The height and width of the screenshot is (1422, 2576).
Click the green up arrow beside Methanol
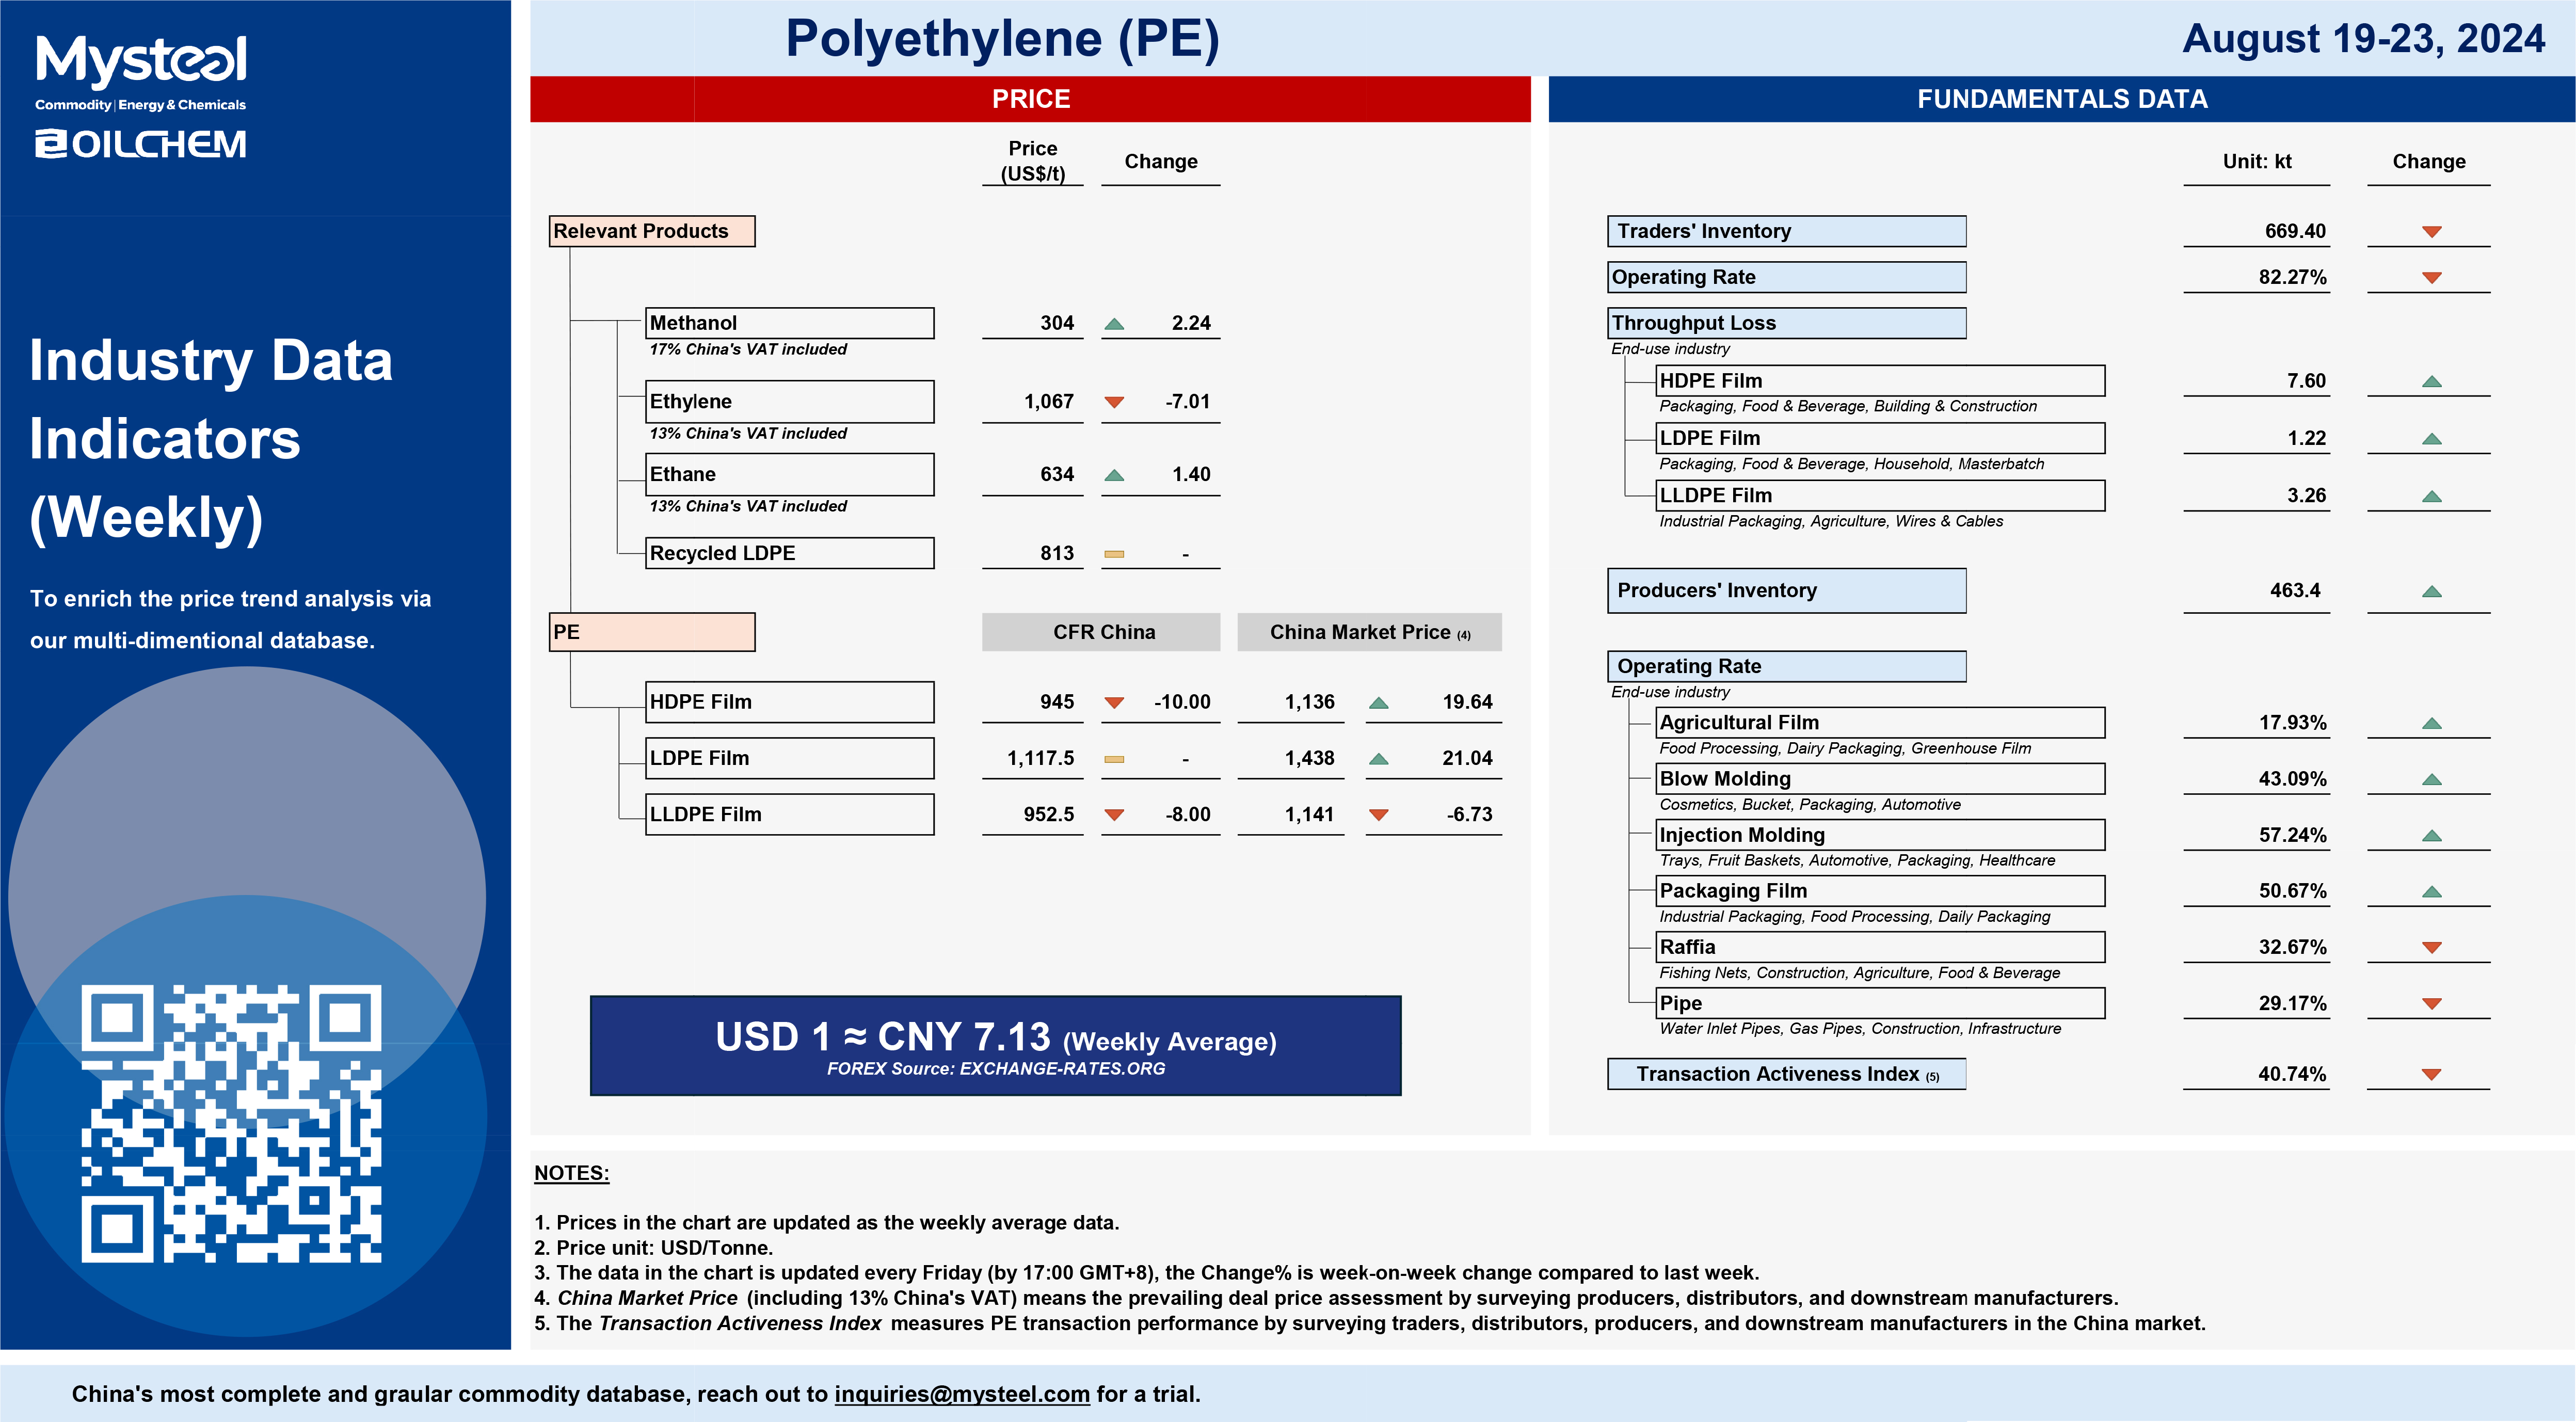point(1114,324)
